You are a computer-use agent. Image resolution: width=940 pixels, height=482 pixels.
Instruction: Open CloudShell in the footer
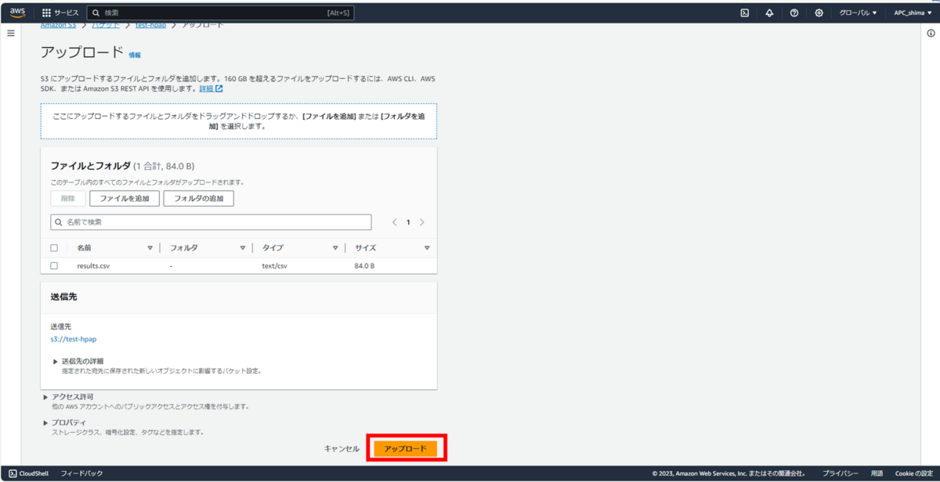click(28, 473)
